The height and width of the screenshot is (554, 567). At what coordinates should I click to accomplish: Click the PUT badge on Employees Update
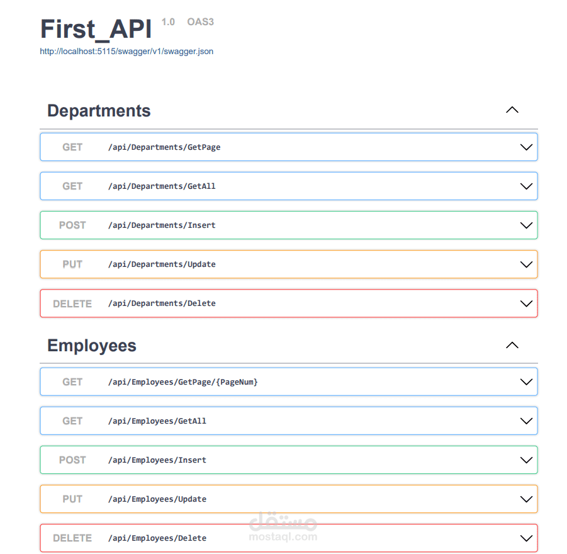[x=72, y=499]
